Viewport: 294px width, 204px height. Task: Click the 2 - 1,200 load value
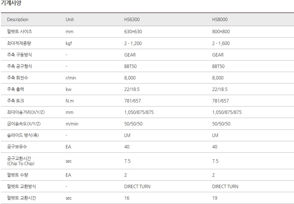[x=133, y=43]
